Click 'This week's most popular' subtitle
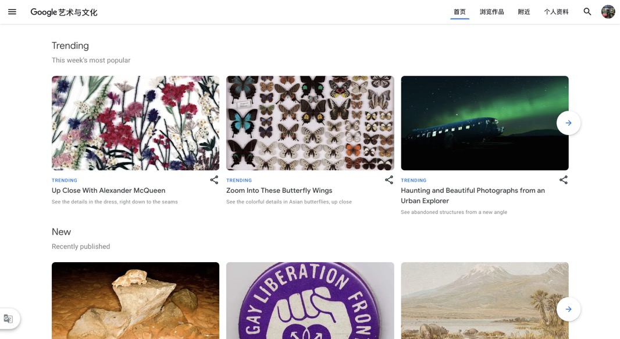 pos(91,60)
